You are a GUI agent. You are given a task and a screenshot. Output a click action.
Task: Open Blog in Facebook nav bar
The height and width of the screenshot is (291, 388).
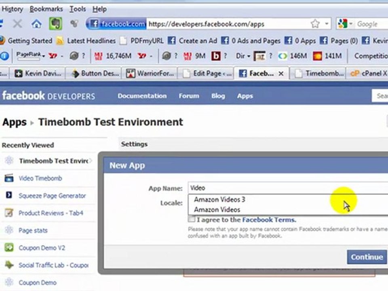pos(218,96)
